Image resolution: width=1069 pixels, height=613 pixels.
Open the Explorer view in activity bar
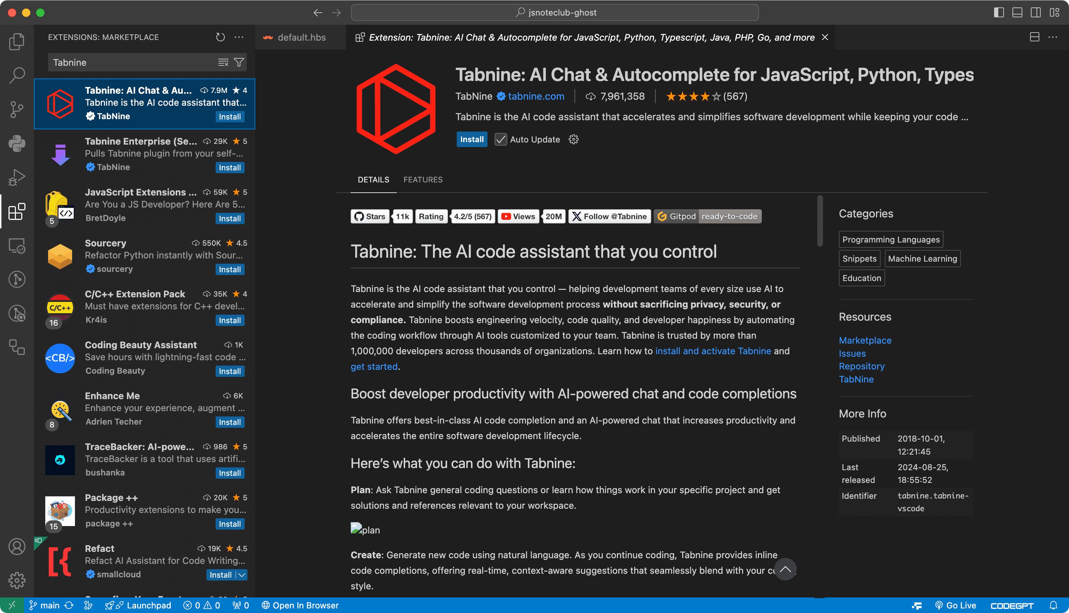coord(17,41)
